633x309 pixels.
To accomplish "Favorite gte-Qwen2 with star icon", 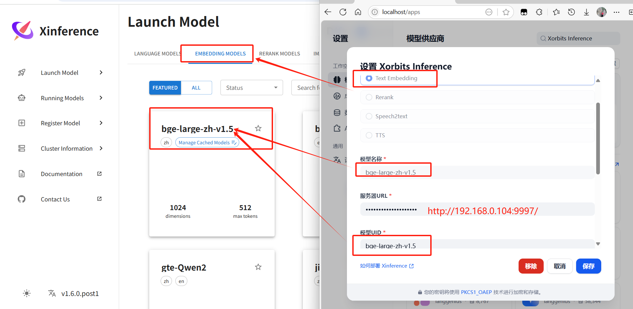I will click(258, 267).
